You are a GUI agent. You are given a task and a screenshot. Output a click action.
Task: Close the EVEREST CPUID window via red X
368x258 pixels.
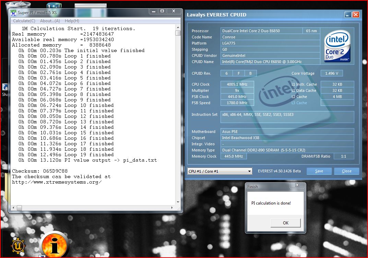pyautogui.click(x=356, y=15)
